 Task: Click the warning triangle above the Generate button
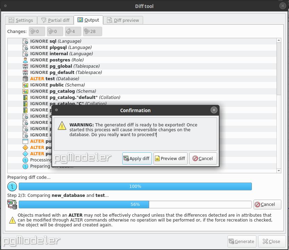tap(12, 220)
